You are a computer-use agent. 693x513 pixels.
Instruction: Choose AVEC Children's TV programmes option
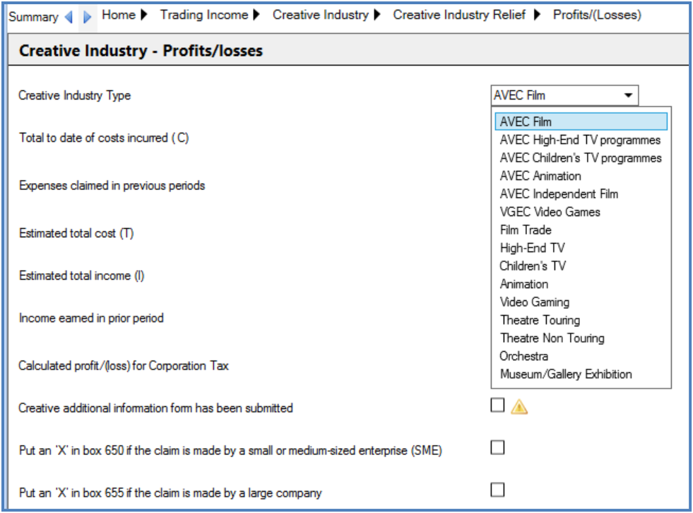point(581,158)
